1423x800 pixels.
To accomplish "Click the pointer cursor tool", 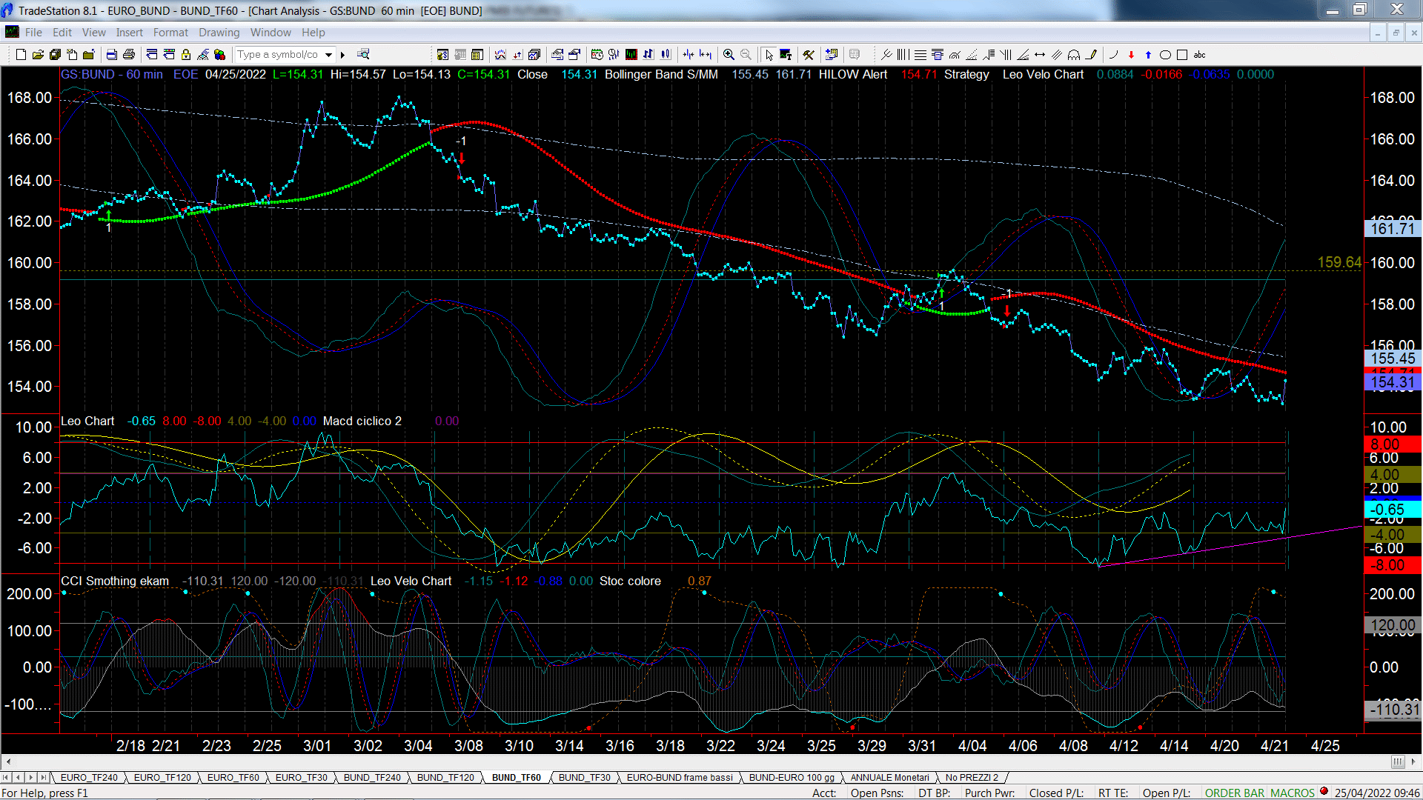I will [x=769, y=55].
